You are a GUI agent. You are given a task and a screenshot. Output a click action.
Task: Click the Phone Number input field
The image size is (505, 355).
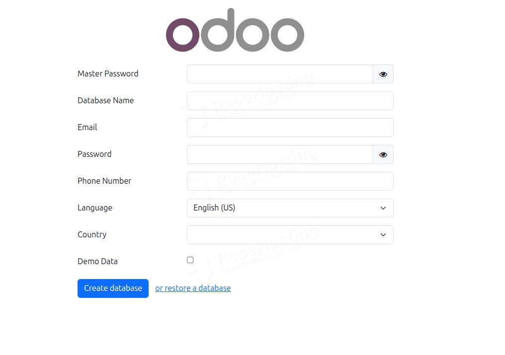click(x=290, y=181)
